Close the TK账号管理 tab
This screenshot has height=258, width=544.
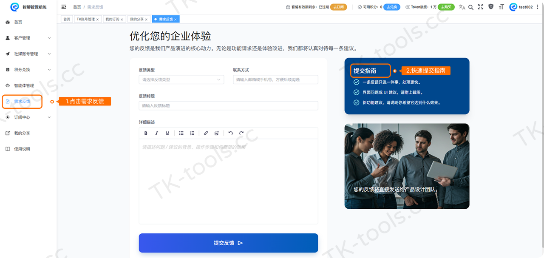point(97,20)
